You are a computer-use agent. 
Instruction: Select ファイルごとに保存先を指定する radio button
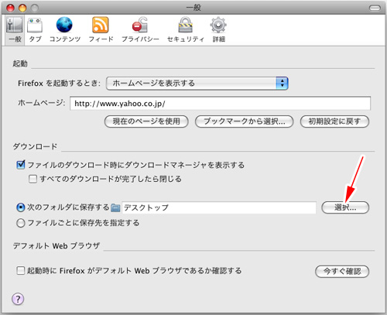[x=21, y=223]
